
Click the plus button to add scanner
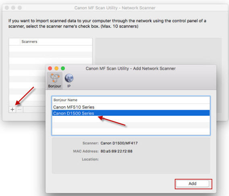pos(12,109)
